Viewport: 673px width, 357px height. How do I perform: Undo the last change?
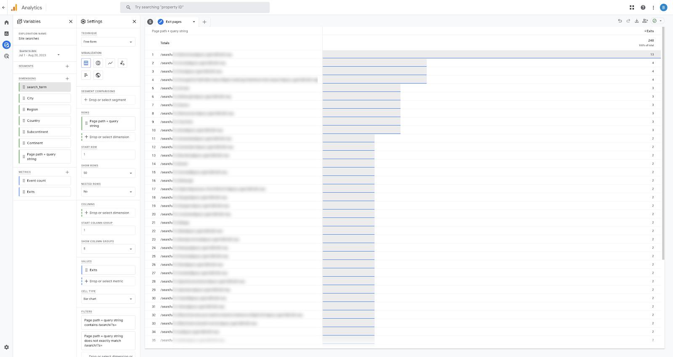point(620,21)
